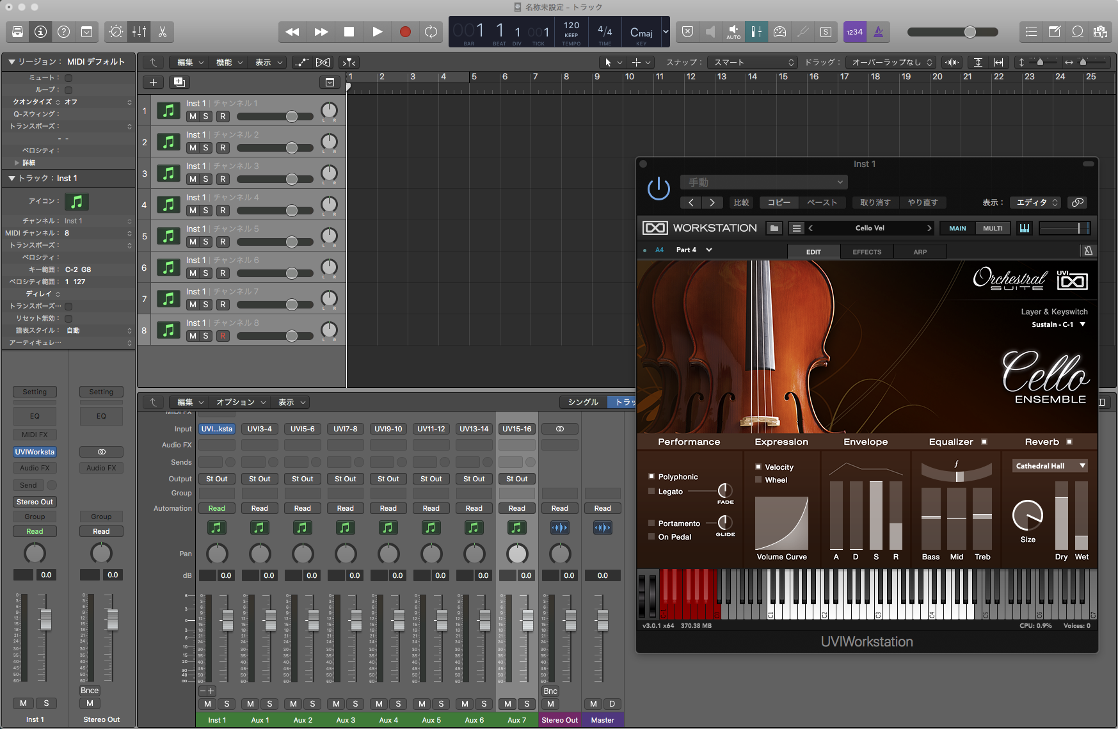
Task: Open the Mixer toolbar icon
Action: point(139,31)
